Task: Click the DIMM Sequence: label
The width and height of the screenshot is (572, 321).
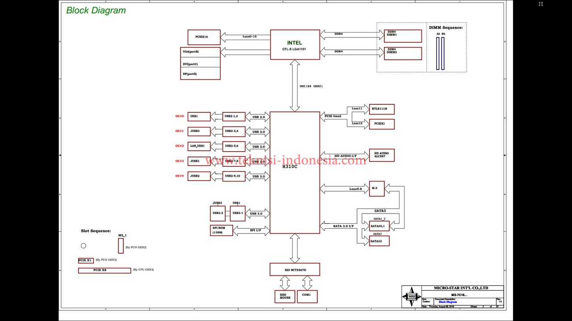Action: [x=446, y=28]
